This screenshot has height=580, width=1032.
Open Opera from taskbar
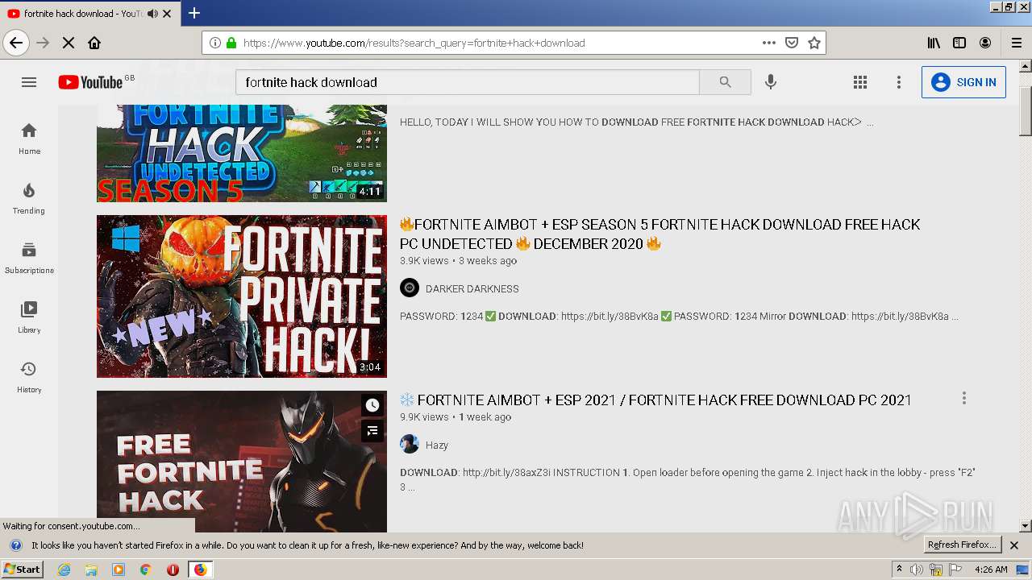coord(173,570)
